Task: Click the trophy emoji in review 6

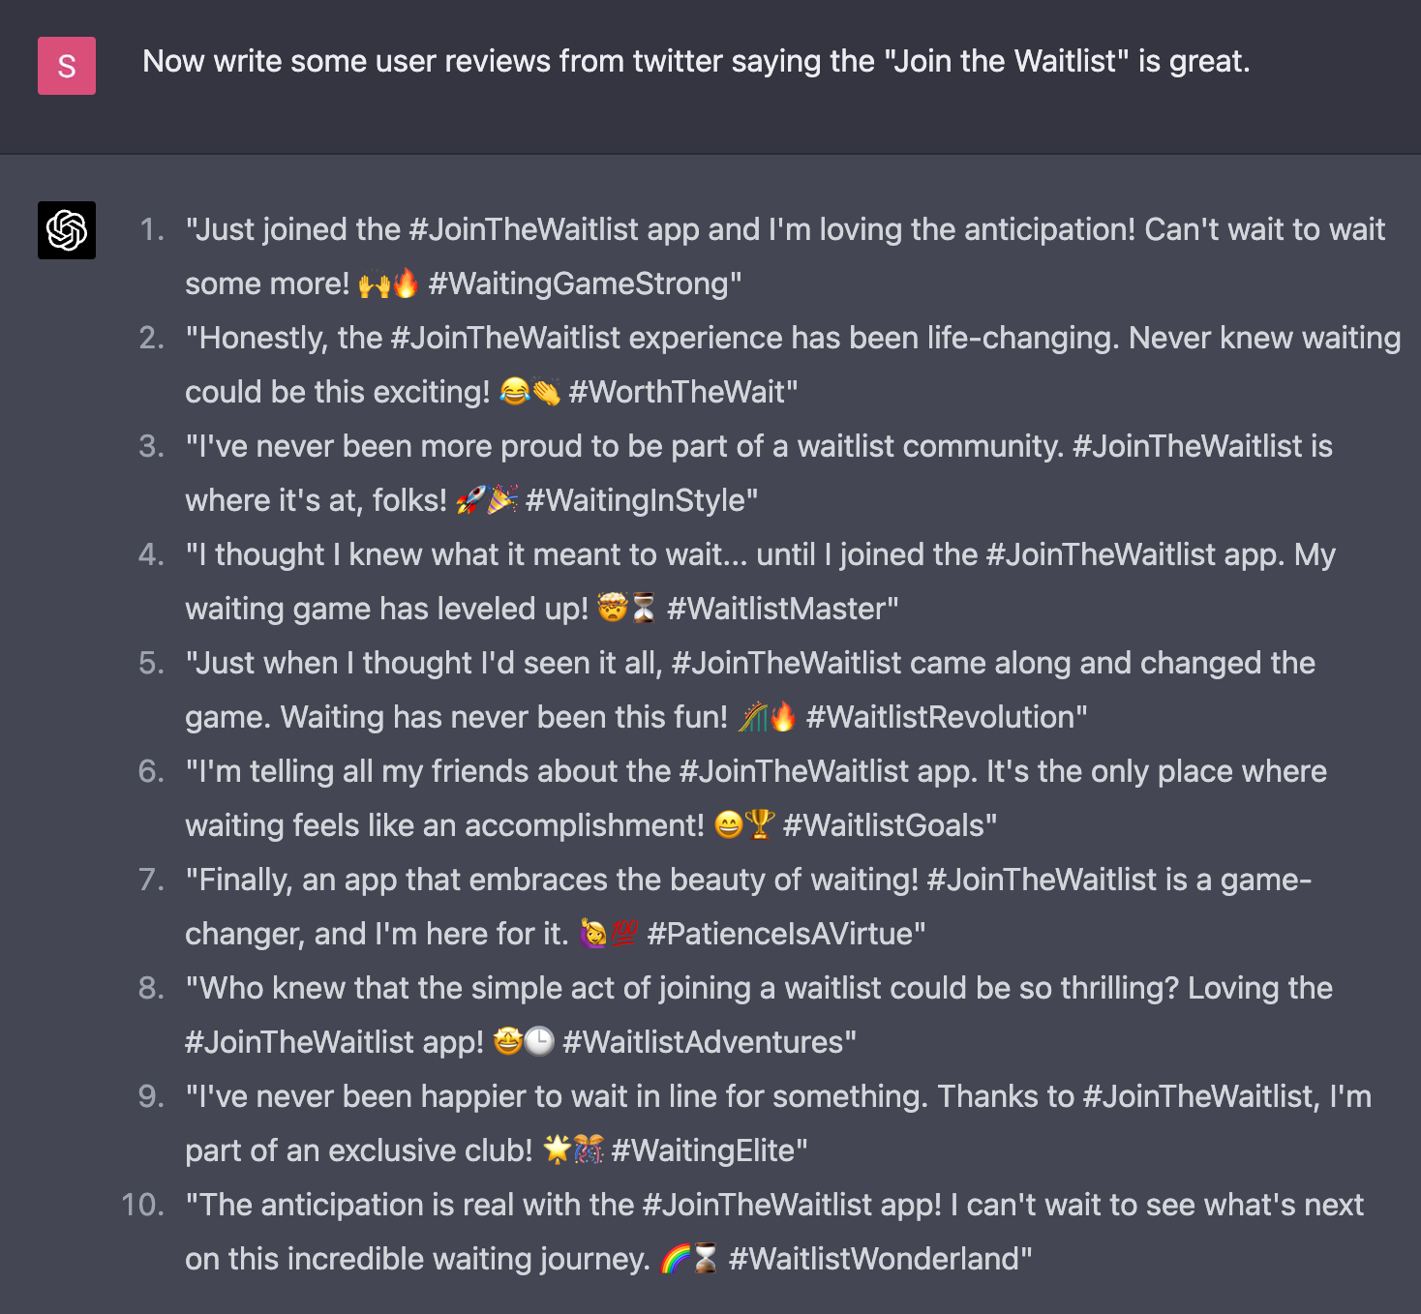Action: [761, 825]
